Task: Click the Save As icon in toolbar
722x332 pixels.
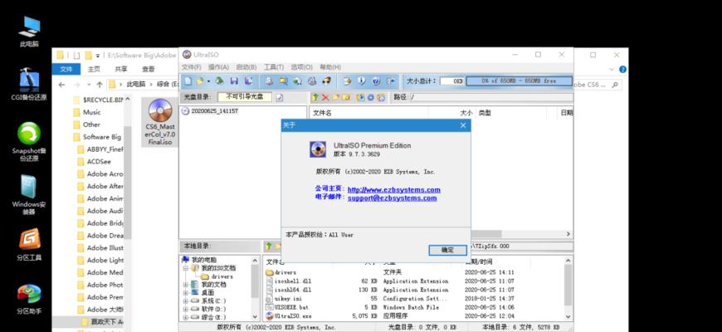Action: click(x=249, y=81)
